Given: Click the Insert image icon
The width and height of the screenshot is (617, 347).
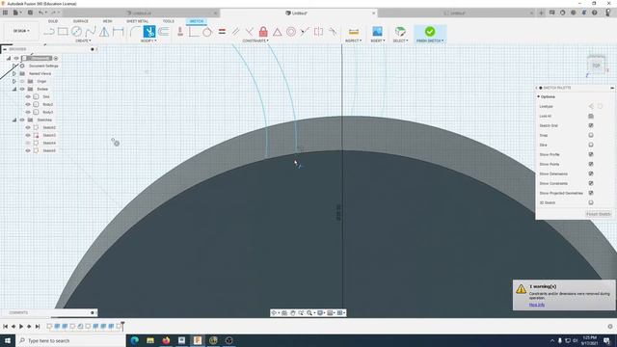Looking at the screenshot, I should click(377, 32).
